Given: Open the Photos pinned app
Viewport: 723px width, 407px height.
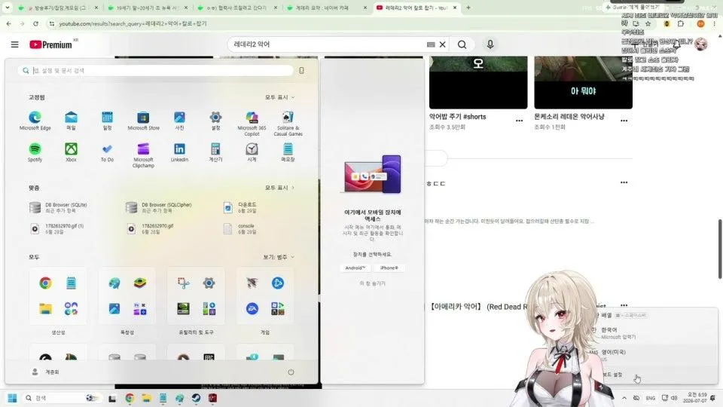Looking at the screenshot, I should 179,121.
